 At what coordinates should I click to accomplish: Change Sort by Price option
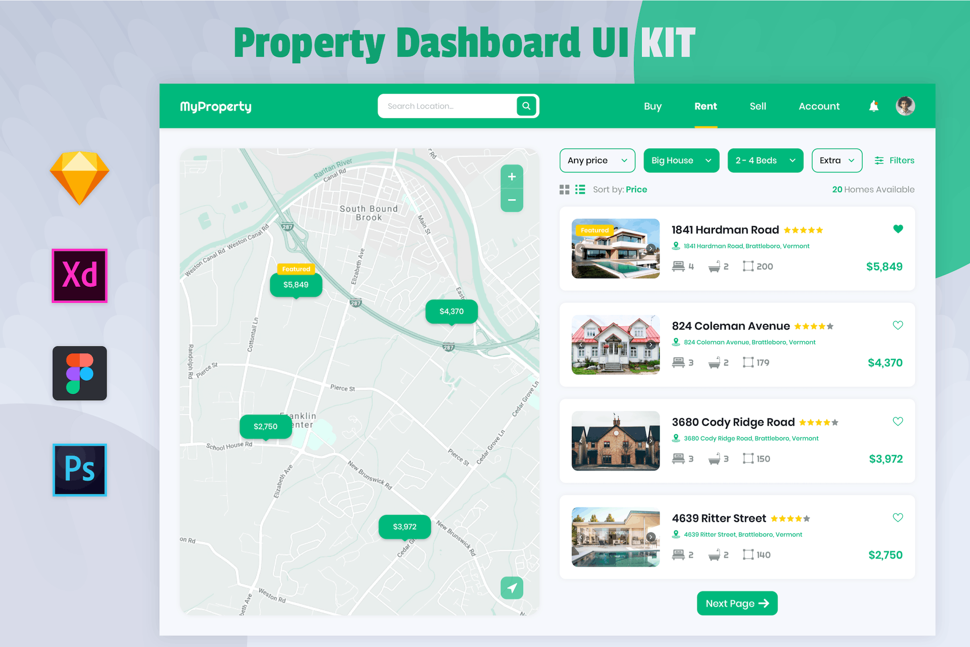[x=636, y=189]
